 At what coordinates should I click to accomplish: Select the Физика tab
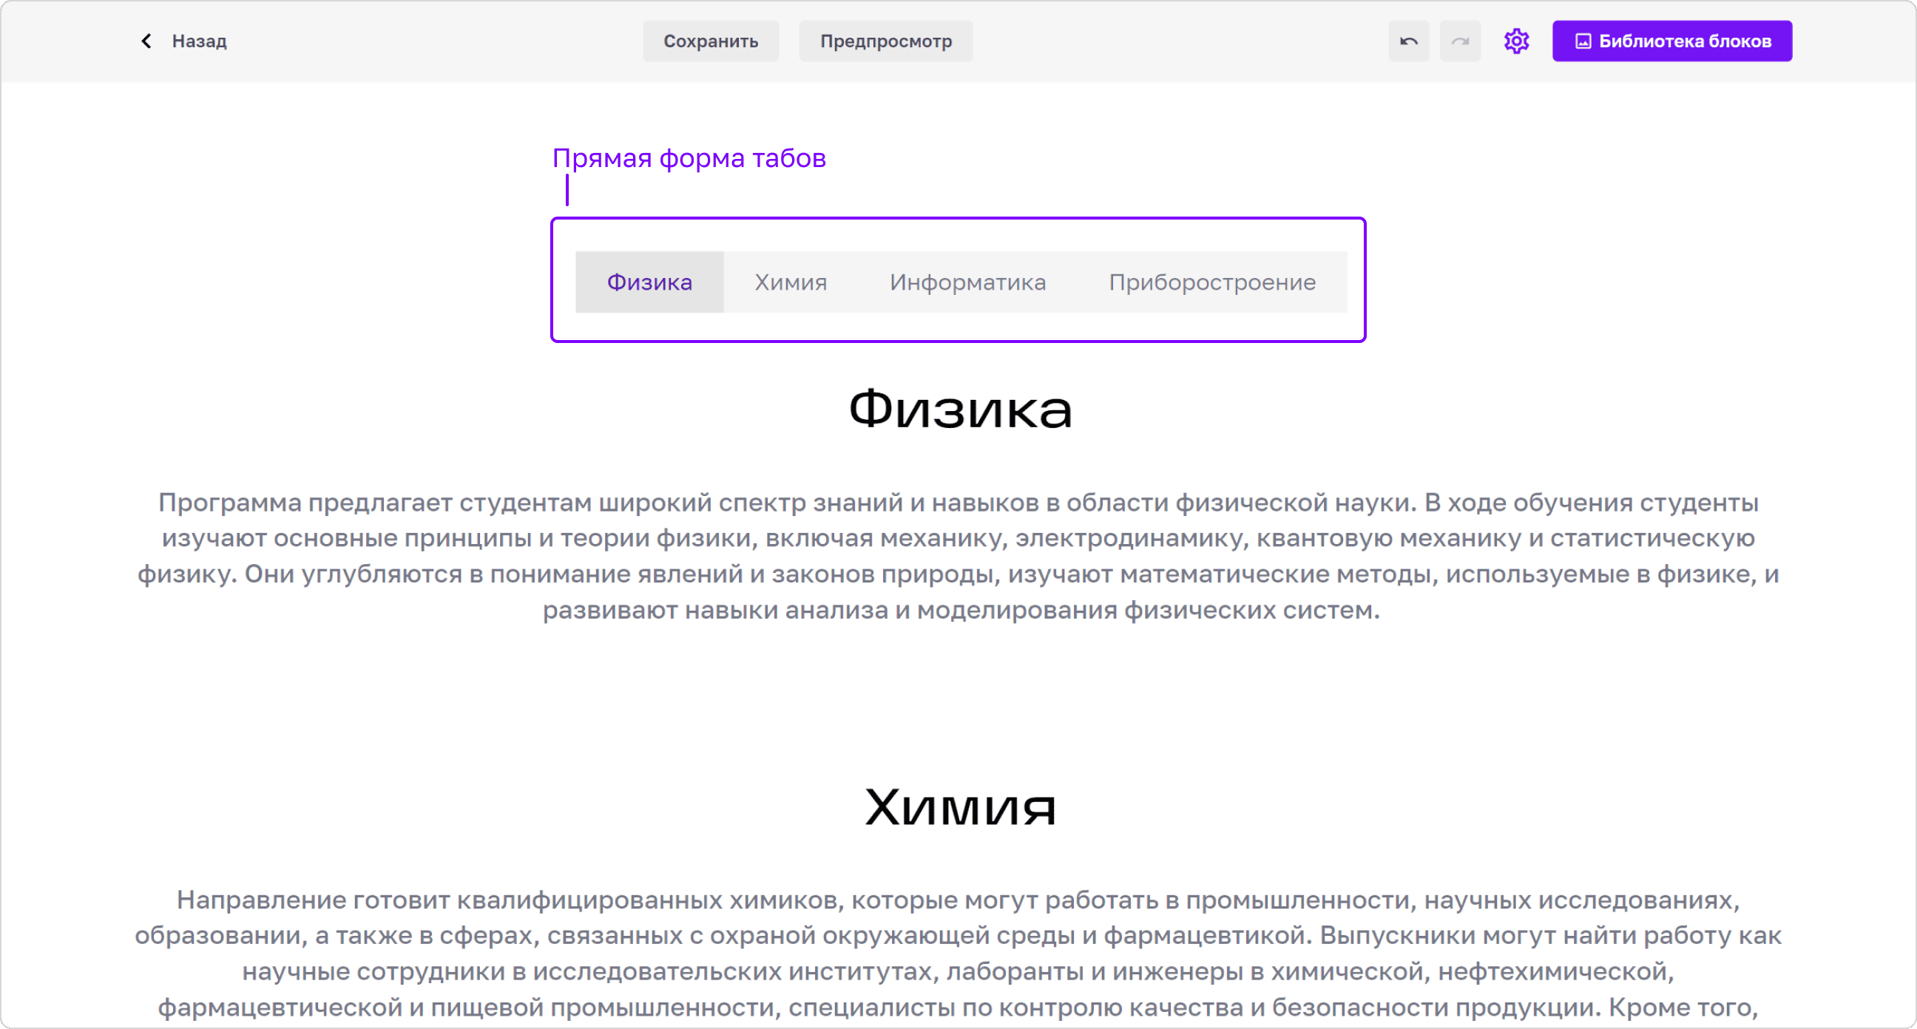pos(649,282)
